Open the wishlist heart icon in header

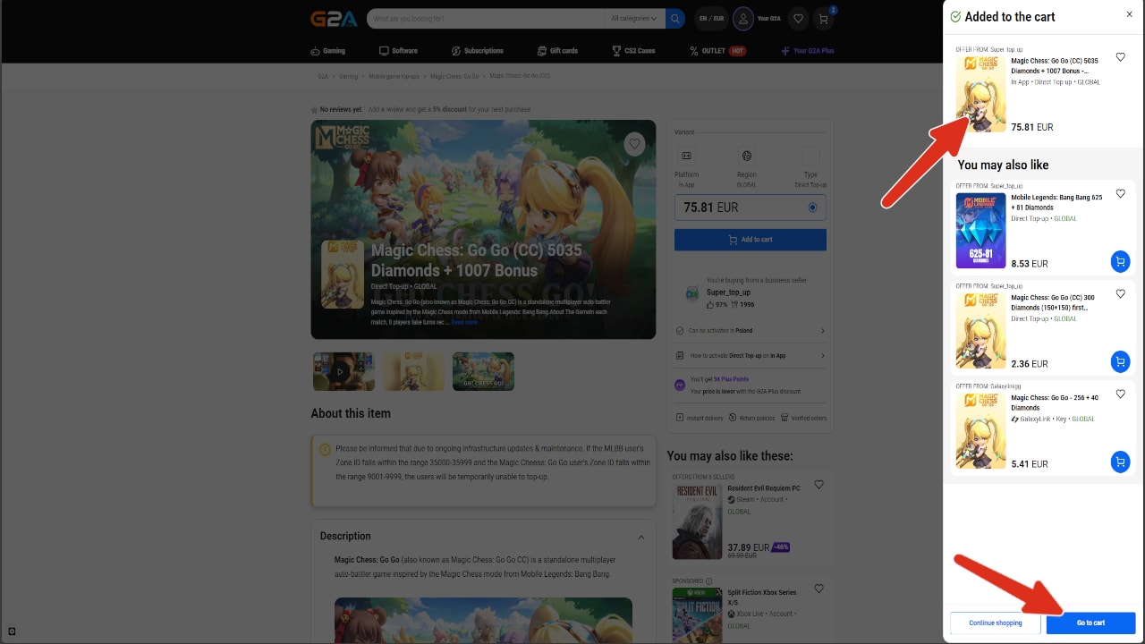pyautogui.click(x=798, y=19)
